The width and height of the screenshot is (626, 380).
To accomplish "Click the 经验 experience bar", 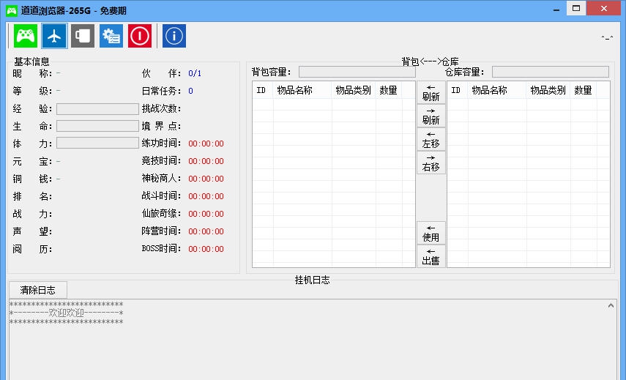I will pos(97,109).
